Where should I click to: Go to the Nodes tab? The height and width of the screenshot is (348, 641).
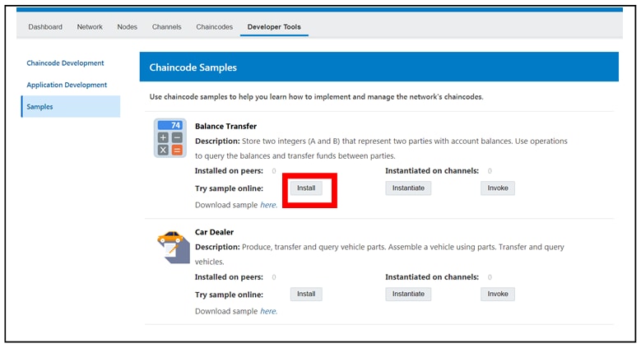128,27
